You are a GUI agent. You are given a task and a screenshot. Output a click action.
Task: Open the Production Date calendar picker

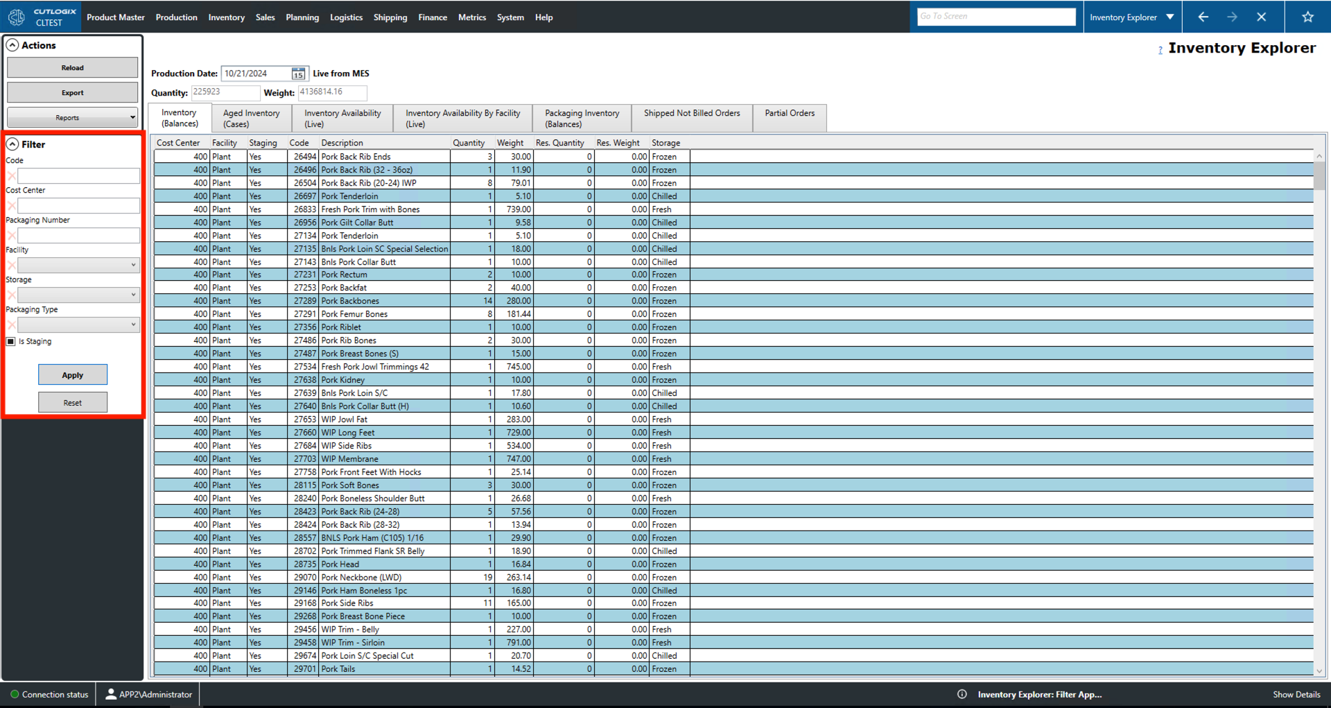click(x=298, y=74)
